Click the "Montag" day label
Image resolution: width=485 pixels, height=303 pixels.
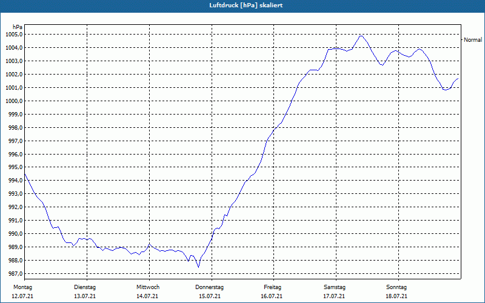pyautogui.click(x=22, y=287)
